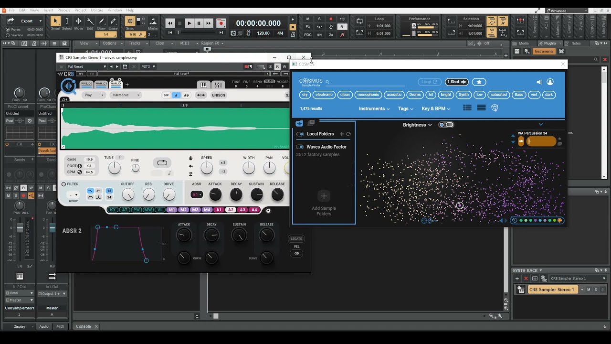Insert synth with Synth Rack plus
The image size is (611, 344).
tap(517, 279)
